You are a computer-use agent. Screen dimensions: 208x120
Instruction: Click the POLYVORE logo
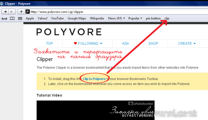click(x=69, y=32)
